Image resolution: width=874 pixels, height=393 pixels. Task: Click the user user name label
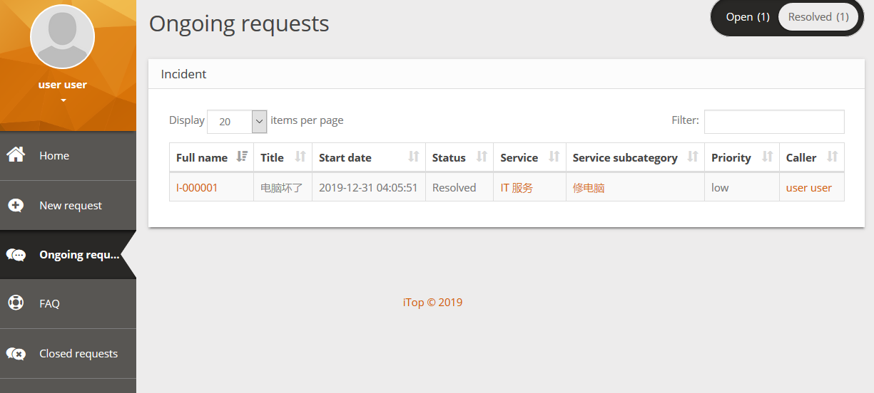(63, 85)
